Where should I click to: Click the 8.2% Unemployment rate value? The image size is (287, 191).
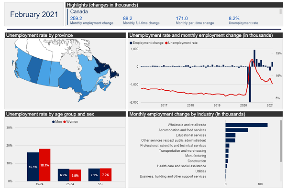[x=234, y=18]
